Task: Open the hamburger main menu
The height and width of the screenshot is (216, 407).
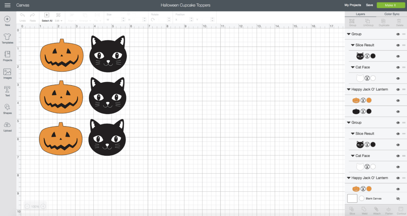Action: coord(8,5)
